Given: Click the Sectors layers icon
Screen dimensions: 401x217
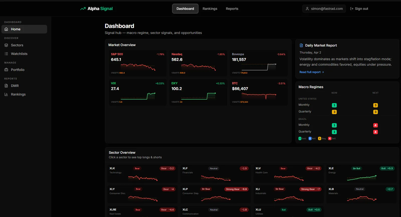Looking at the screenshot, I should click(x=6, y=45).
